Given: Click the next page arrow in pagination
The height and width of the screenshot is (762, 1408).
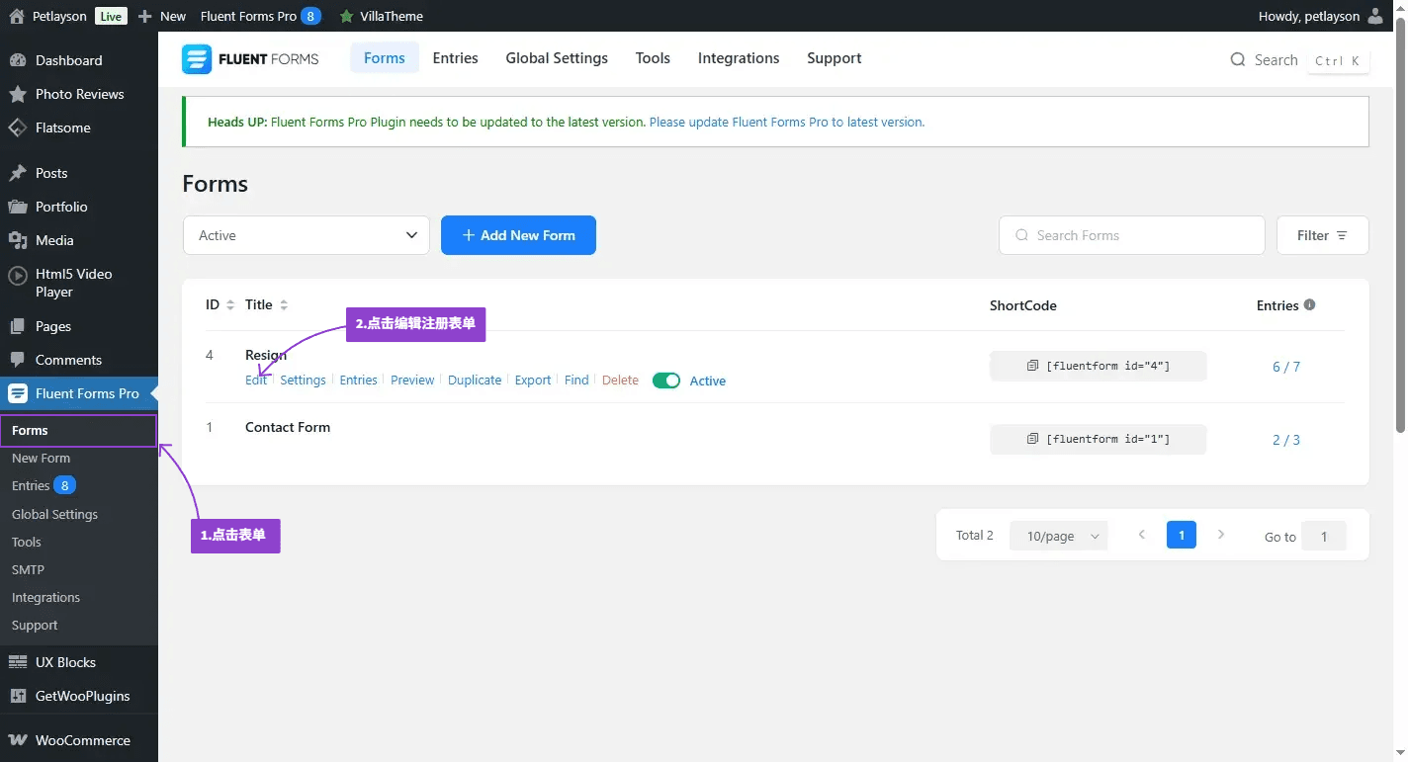Looking at the screenshot, I should pyautogui.click(x=1221, y=535).
